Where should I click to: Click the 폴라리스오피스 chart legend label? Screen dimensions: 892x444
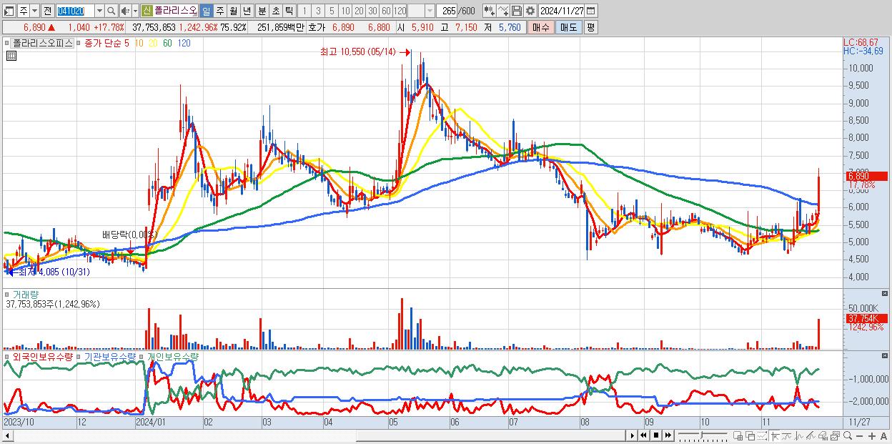[x=42, y=44]
